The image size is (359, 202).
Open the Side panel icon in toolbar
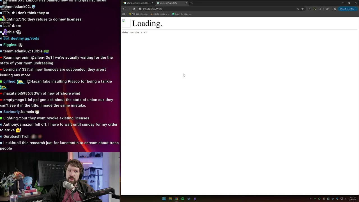pyautogui.click(x=327, y=9)
